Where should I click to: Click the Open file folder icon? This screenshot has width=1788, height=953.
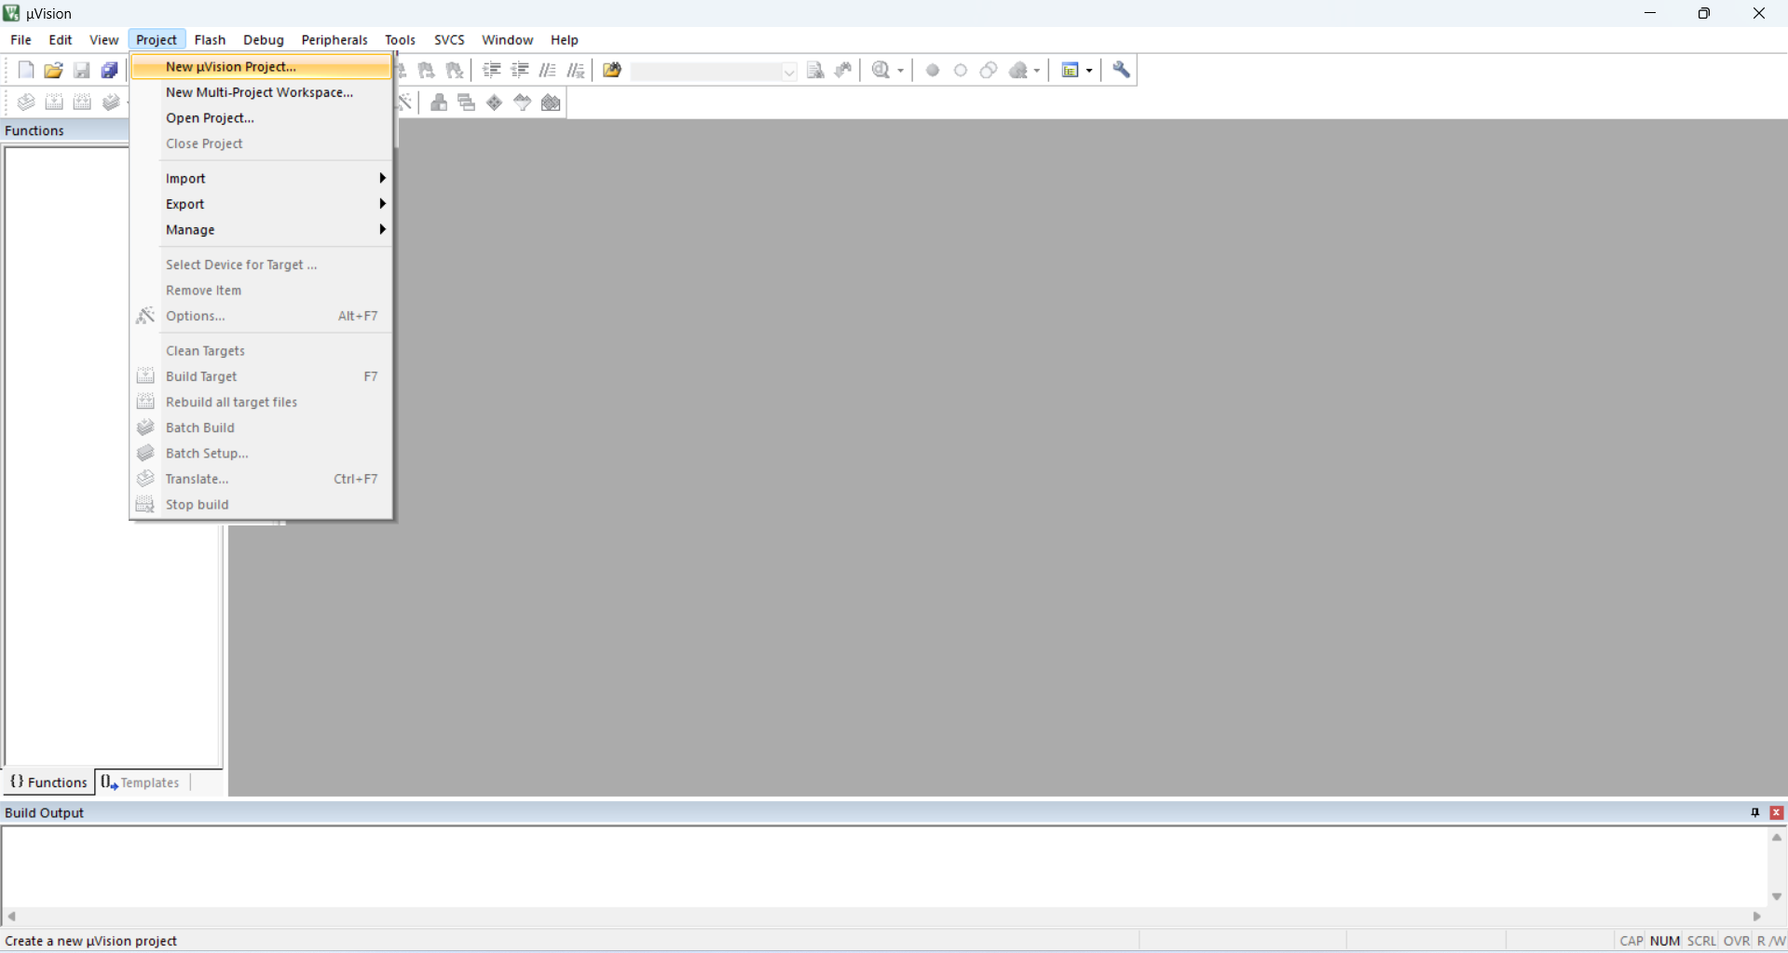click(54, 70)
